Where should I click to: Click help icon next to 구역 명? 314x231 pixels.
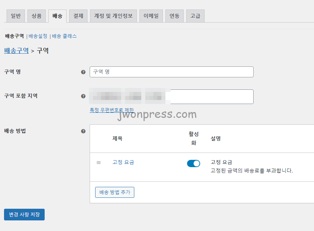click(x=83, y=72)
